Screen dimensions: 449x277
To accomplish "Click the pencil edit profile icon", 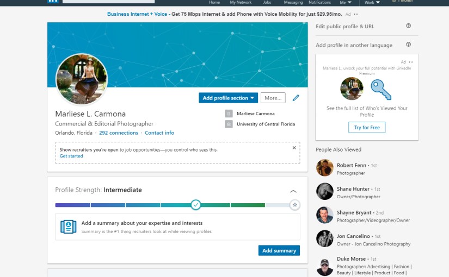I will point(296,98).
